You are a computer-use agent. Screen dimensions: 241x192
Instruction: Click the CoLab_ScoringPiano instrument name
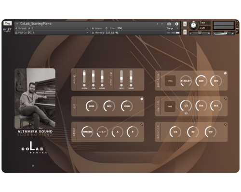point(36,24)
